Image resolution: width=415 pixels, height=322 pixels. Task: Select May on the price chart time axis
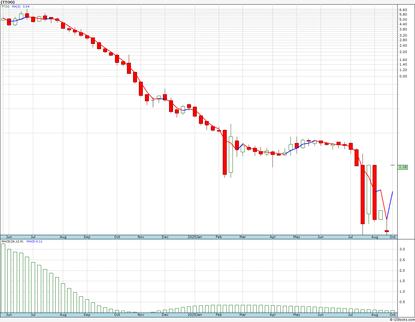click(x=297, y=237)
